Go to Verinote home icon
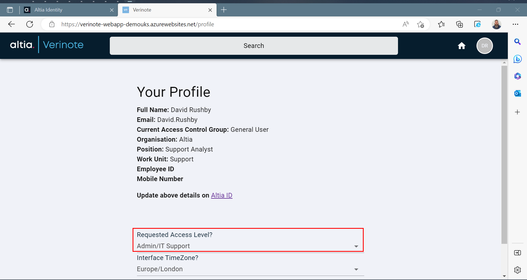Image resolution: width=527 pixels, height=280 pixels. 462,46
